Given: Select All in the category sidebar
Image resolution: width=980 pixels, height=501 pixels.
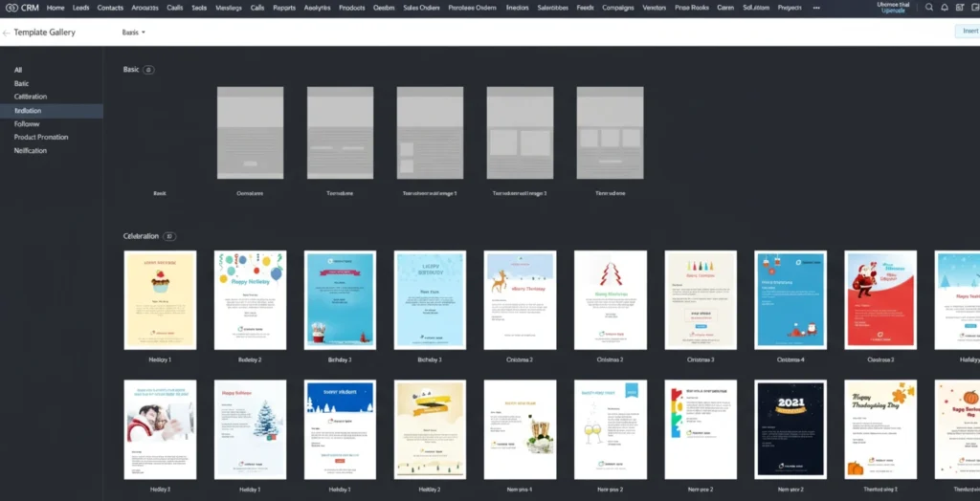Looking at the screenshot, I should (18, 70).
